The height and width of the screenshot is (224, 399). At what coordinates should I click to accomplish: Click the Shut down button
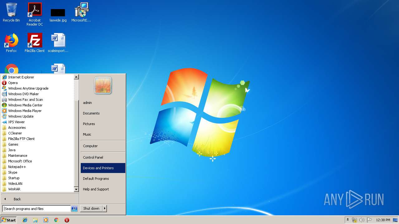(91, 208)
